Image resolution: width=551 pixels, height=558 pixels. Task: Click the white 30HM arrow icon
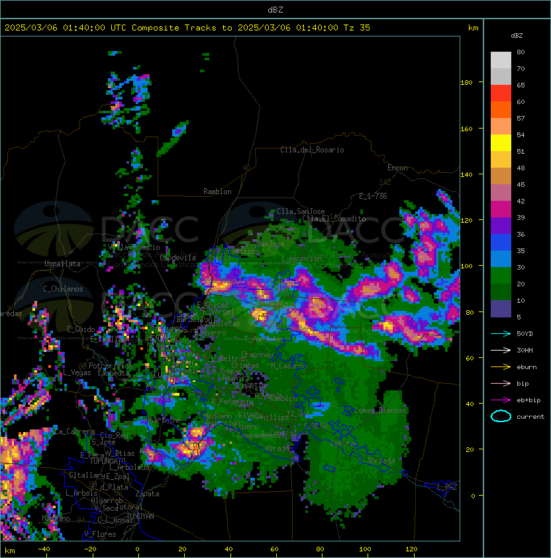point(501,350)
